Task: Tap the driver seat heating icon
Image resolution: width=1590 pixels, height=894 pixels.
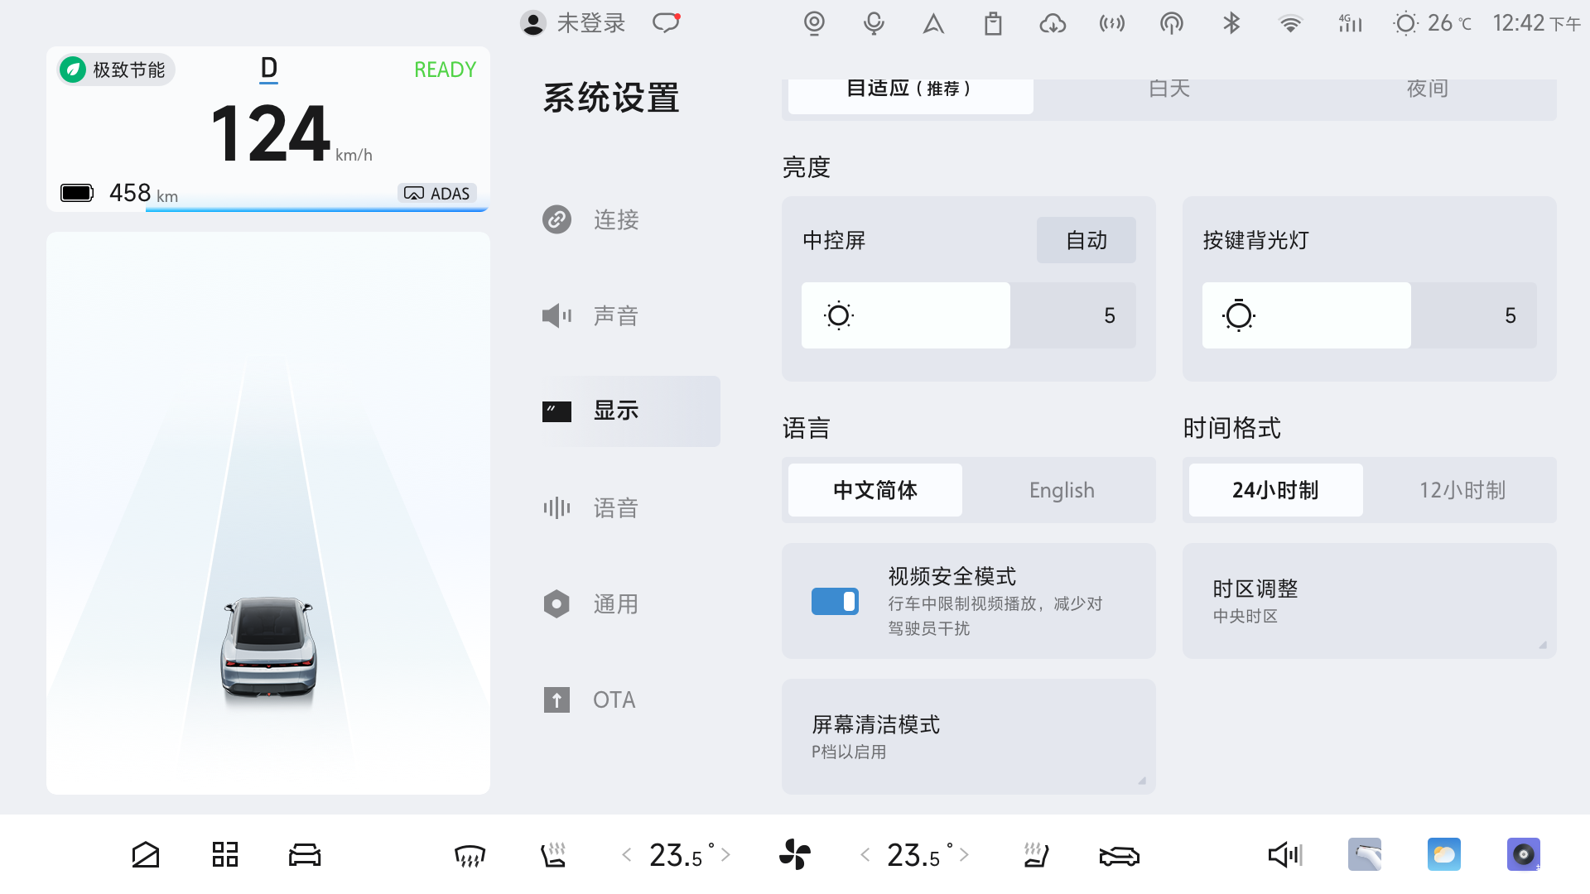Action: (552, 854)
